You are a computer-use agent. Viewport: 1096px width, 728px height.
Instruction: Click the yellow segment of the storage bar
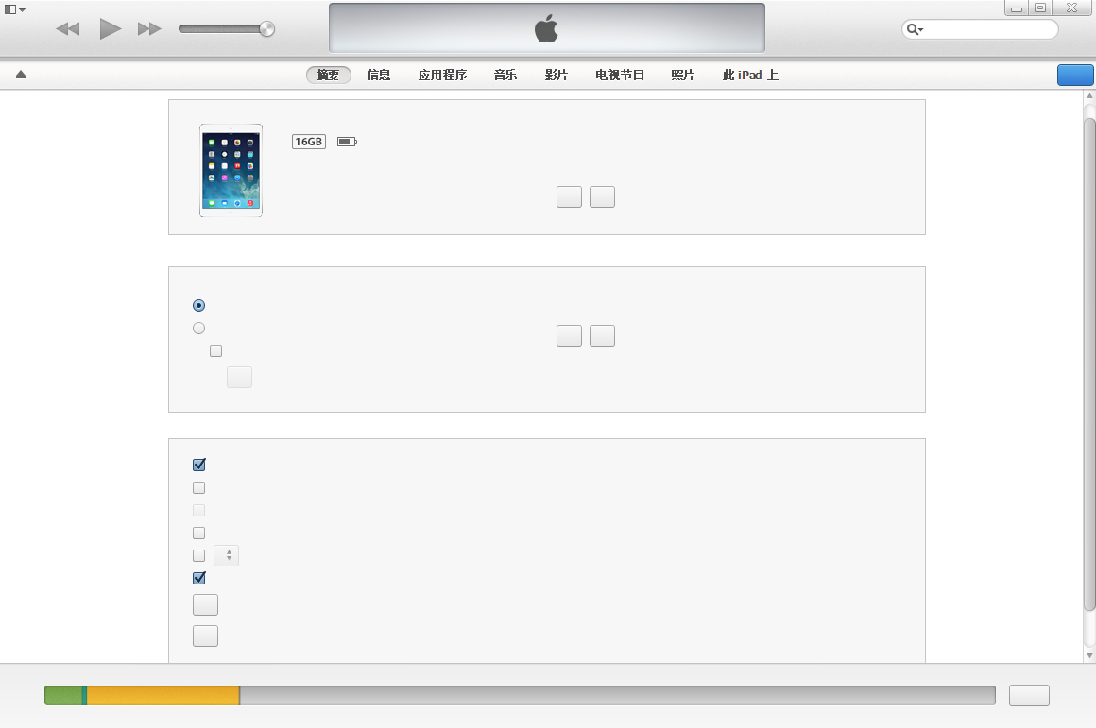point(163,696)
